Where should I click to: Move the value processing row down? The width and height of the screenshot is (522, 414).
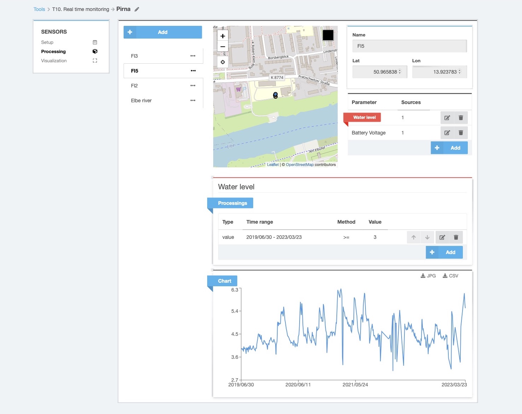pyautogui.click(x=427, y=237)
